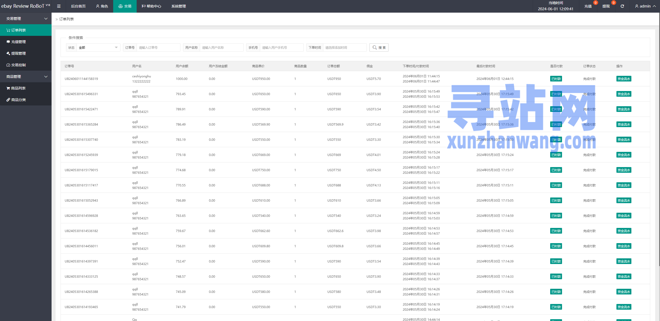
Task: Collapse the 交易管理 sidebar section
Action: click(x=26, y=19)
